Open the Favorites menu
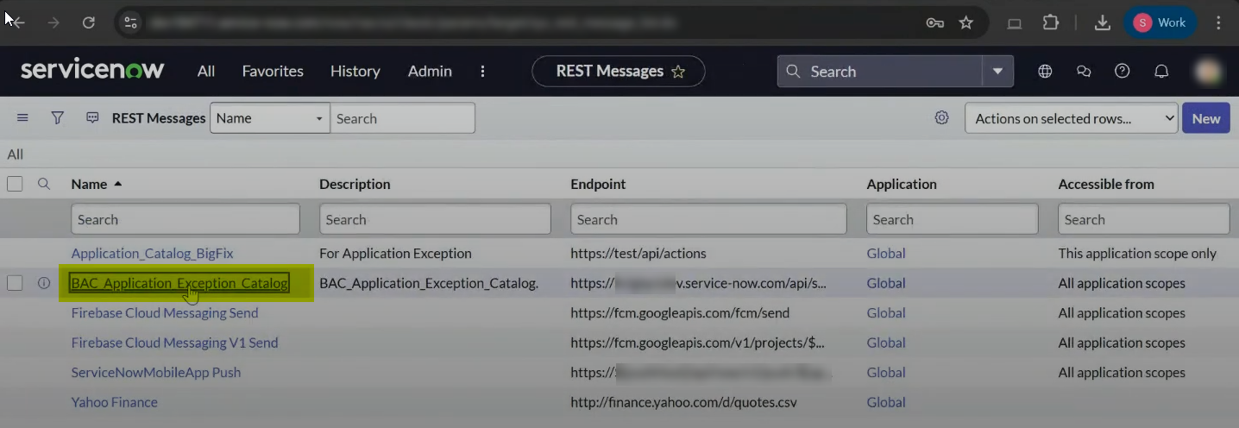Viewport: 1239px width, 428px height. 273,72
